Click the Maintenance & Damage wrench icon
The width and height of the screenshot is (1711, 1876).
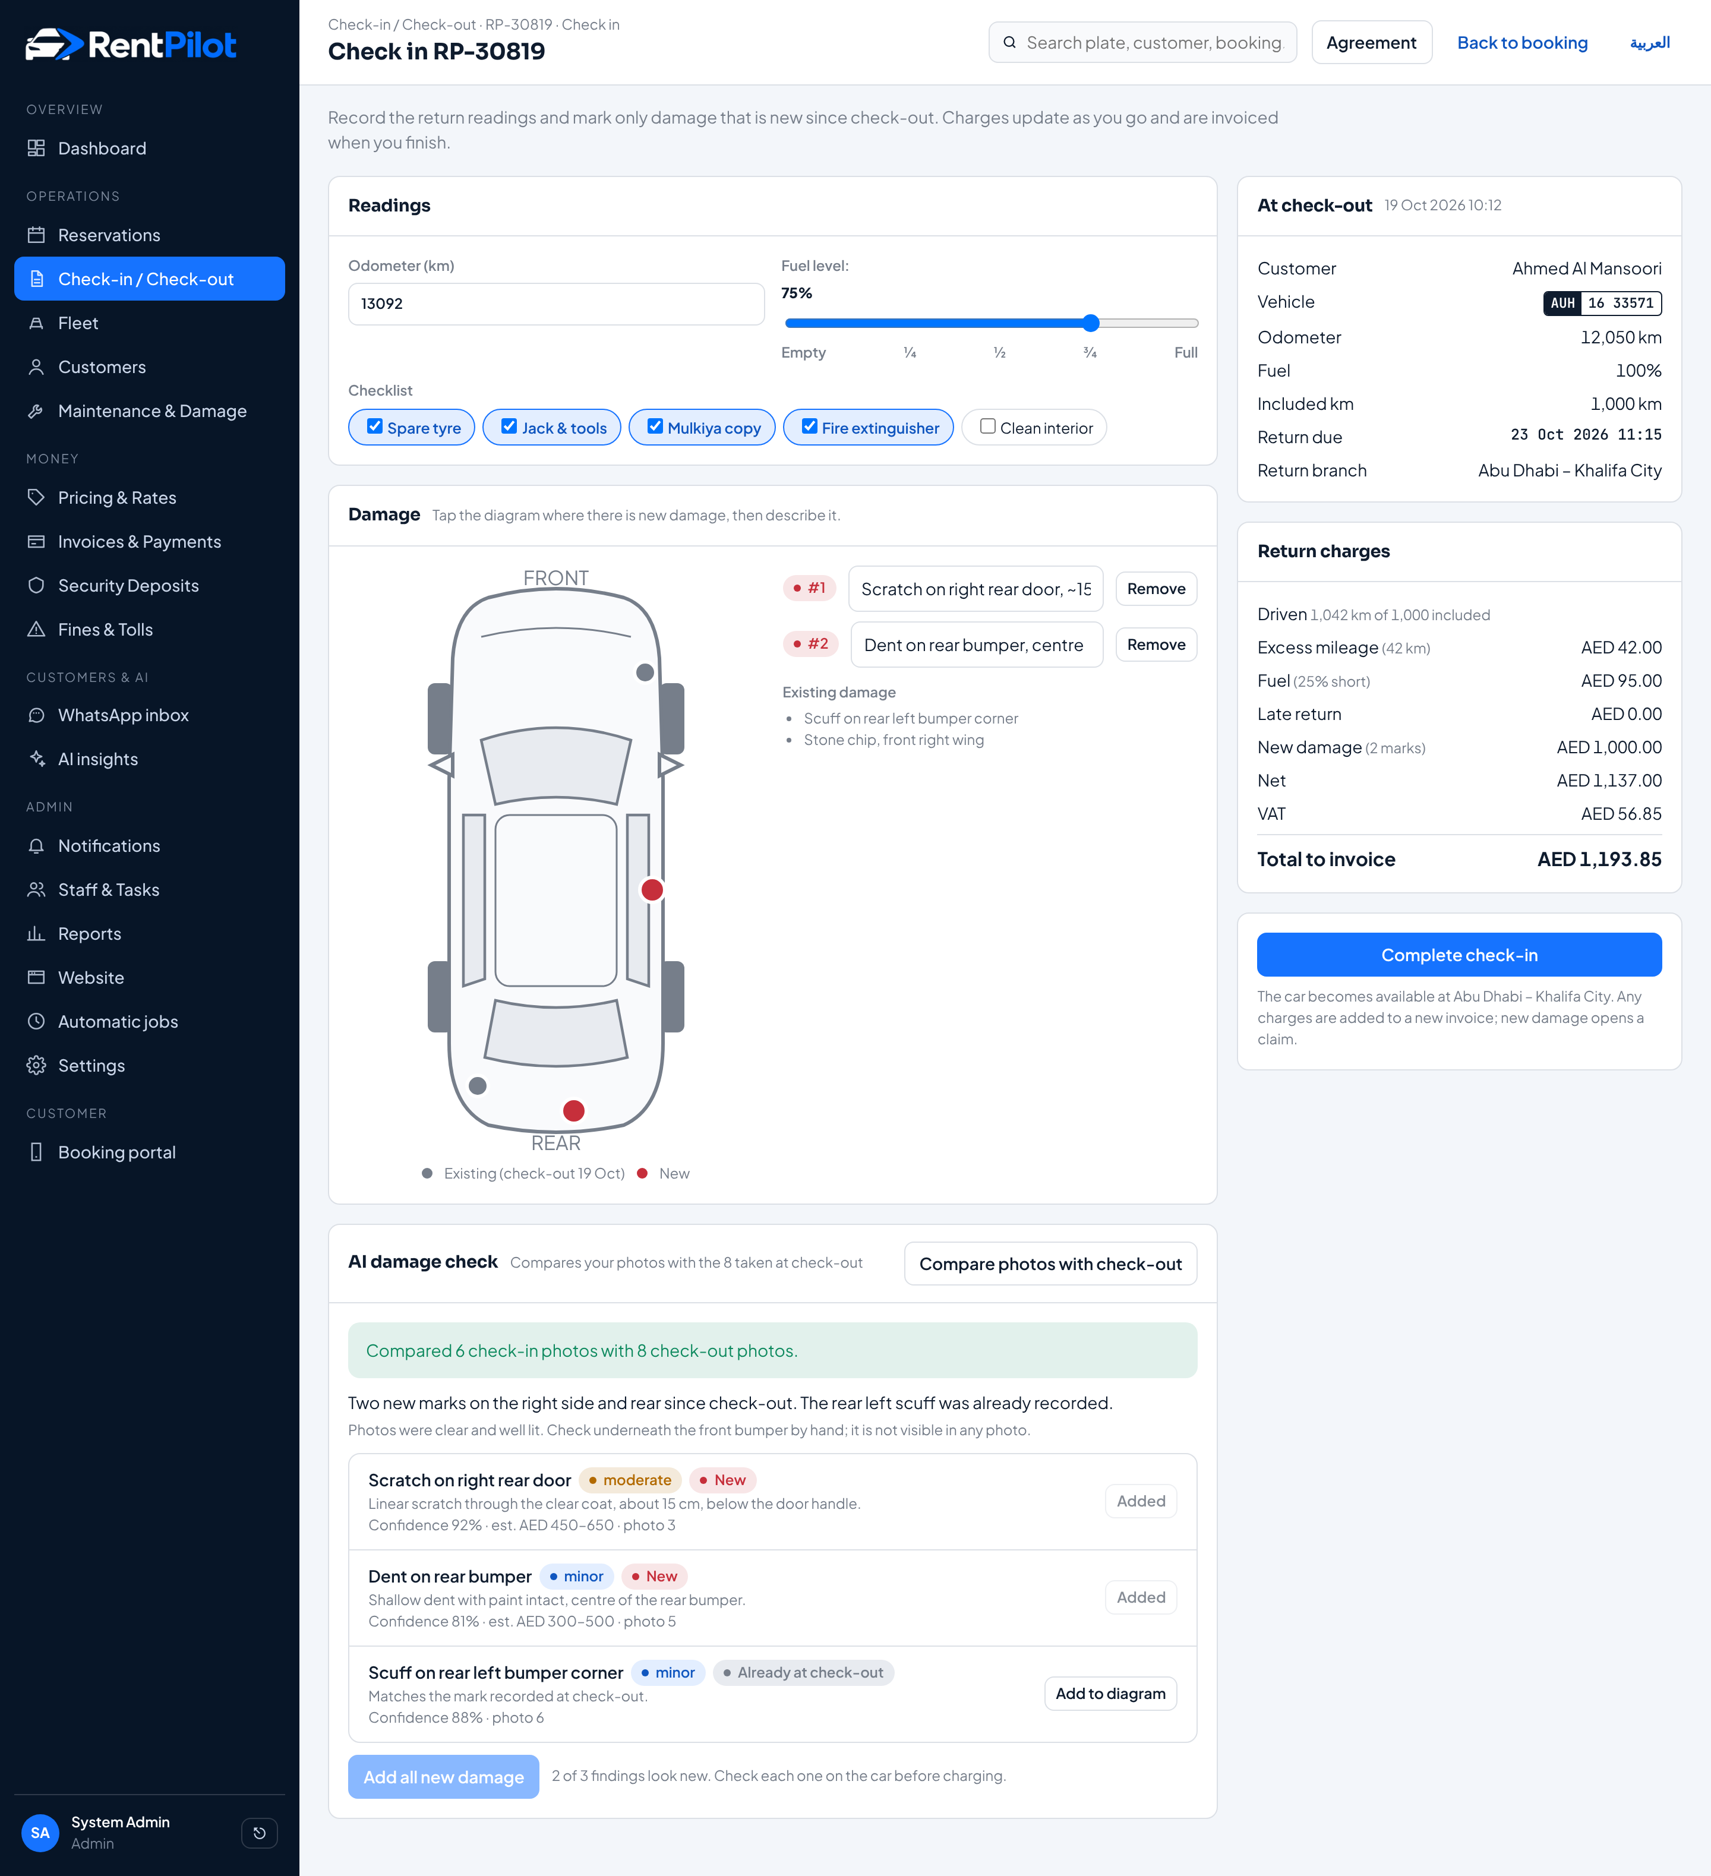coord(36,410)
